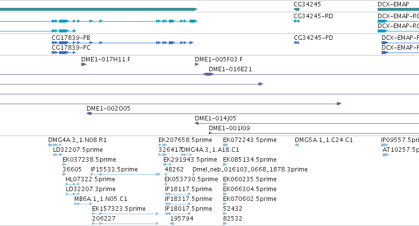This screenshot has width=419, height=226.
Task: Click the CG17839-PC feature label
Action: 71,48
